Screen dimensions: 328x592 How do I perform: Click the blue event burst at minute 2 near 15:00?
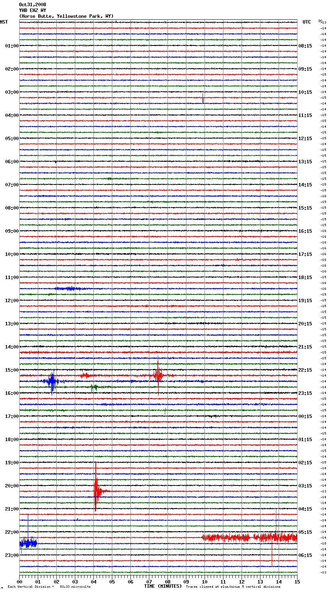pos(52,381)
